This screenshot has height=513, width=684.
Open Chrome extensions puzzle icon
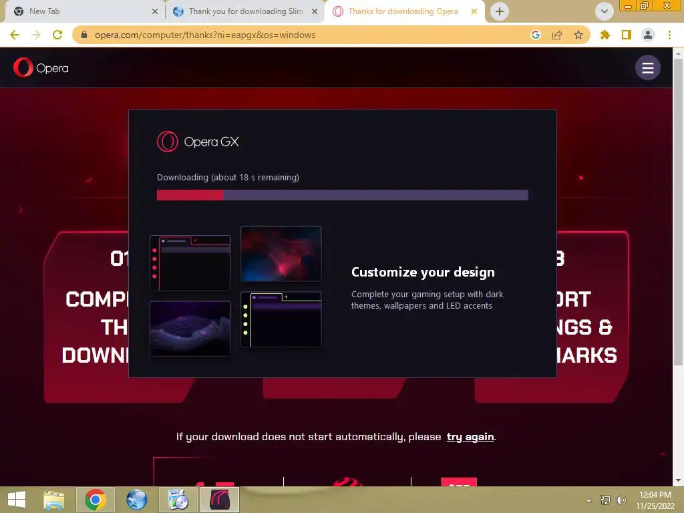coord(605,35)
